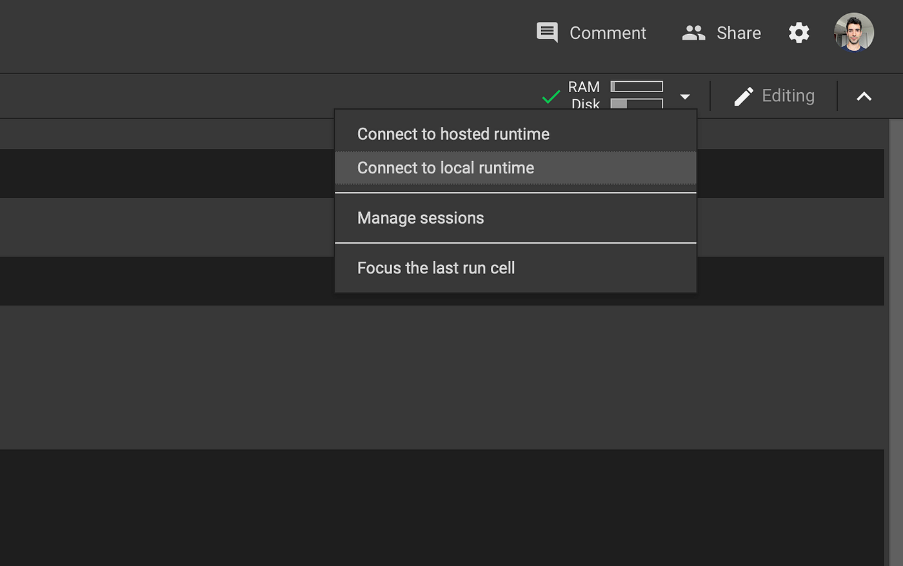
Task: Click the RAM usage indicator
Action: pos(635,86)
